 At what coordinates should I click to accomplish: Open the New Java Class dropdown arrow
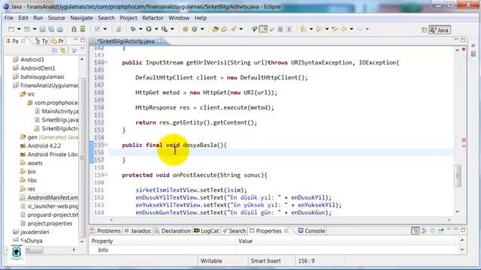click(202, 29)
